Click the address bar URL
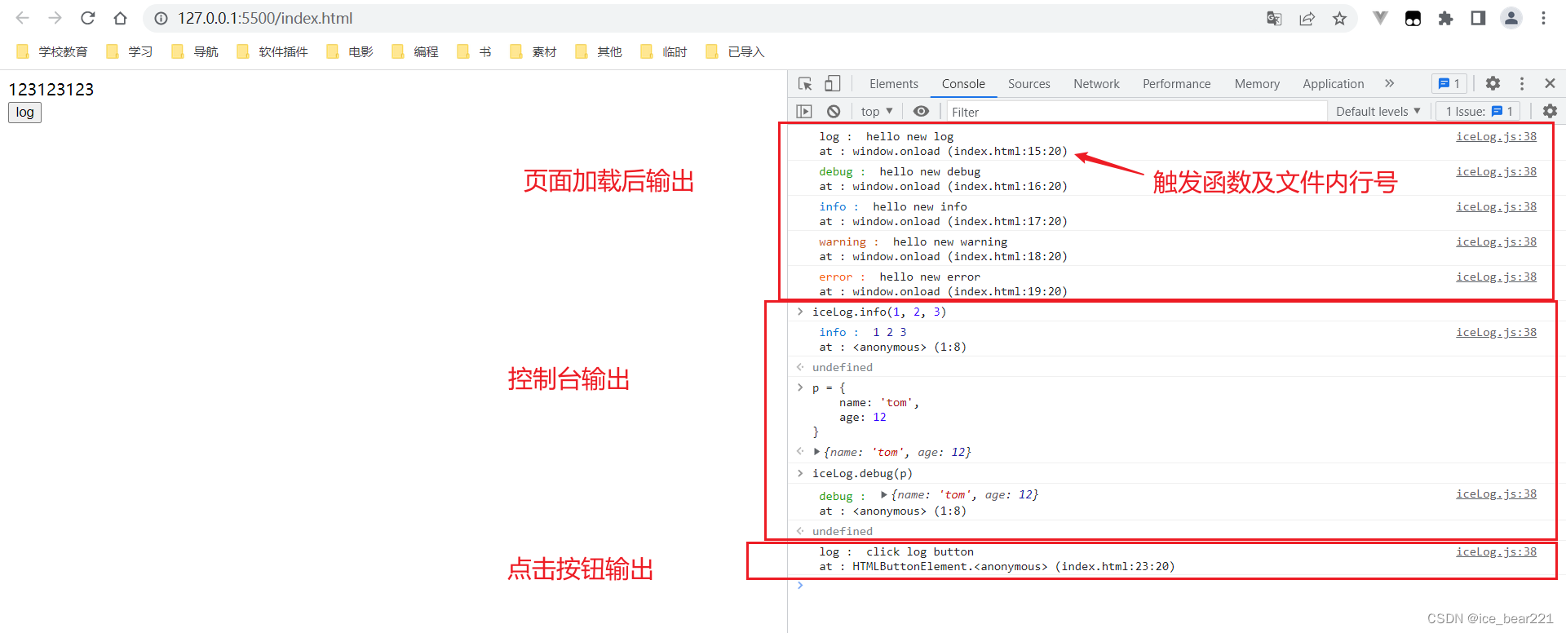 [x=265, y=18]
